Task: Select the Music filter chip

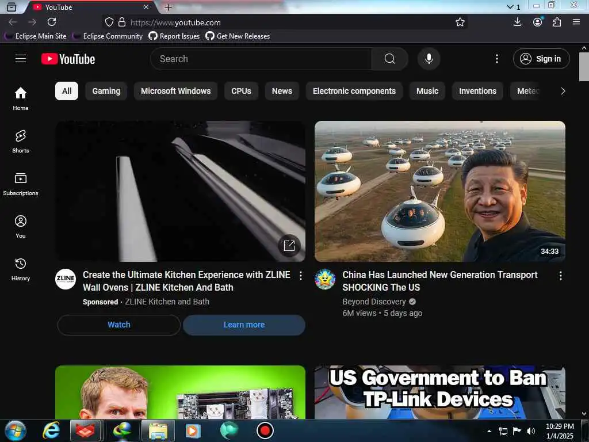Action: [x=427, y=91]
